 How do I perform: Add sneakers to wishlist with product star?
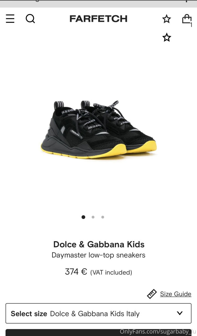pos(167,38)
